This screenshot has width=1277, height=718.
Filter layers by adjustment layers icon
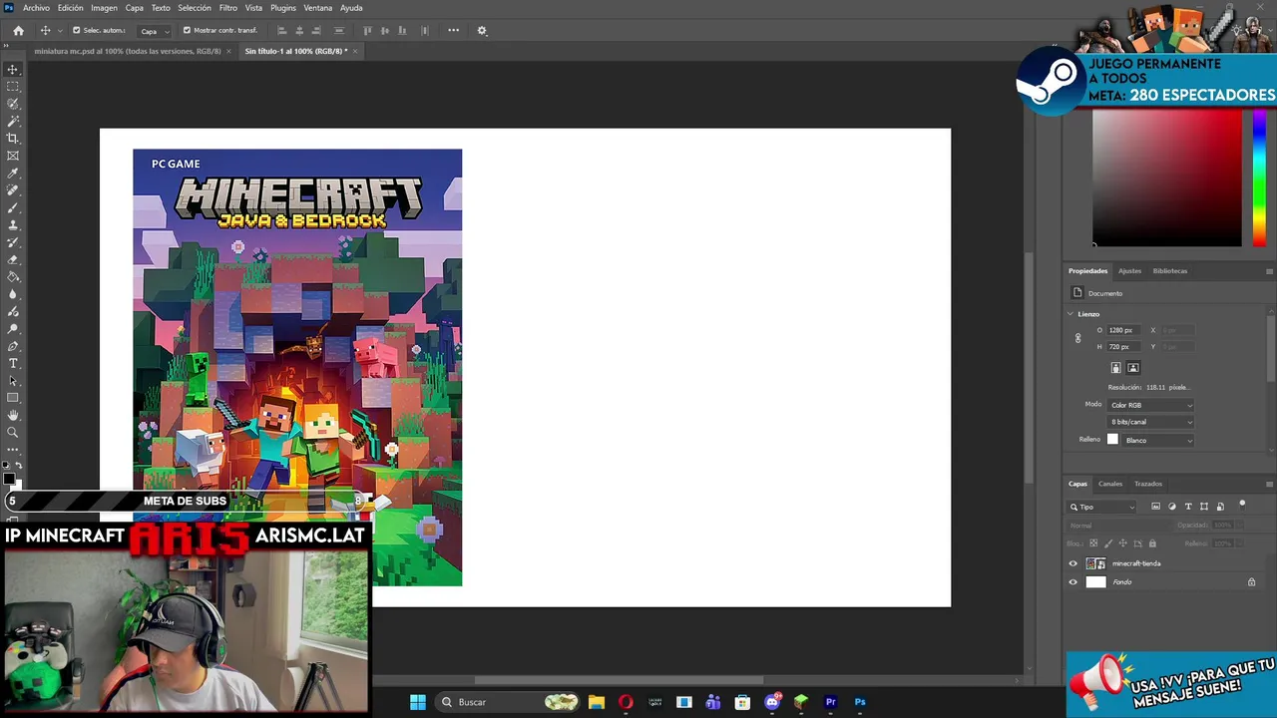tap(1172, 507)
